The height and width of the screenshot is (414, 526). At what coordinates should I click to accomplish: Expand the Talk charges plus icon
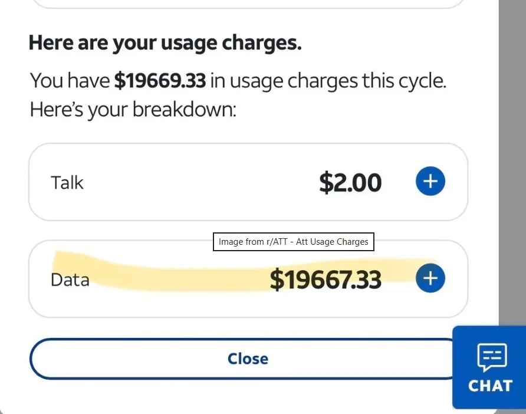tap(430, 181)
